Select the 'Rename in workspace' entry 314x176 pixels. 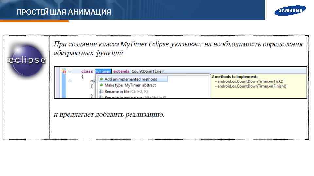click(x=135, y=97)
